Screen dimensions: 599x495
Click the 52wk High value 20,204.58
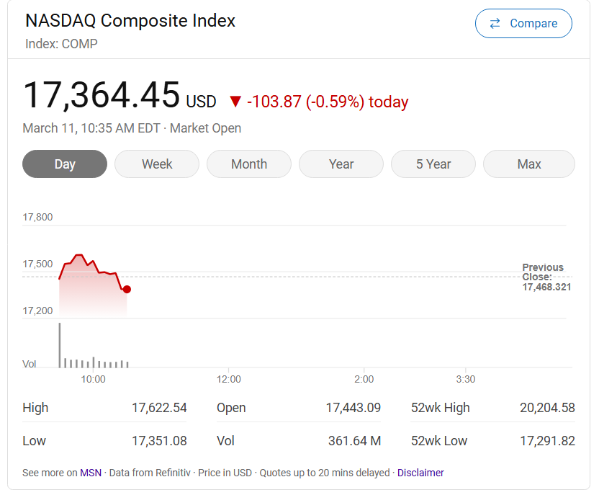coord(547,408)
